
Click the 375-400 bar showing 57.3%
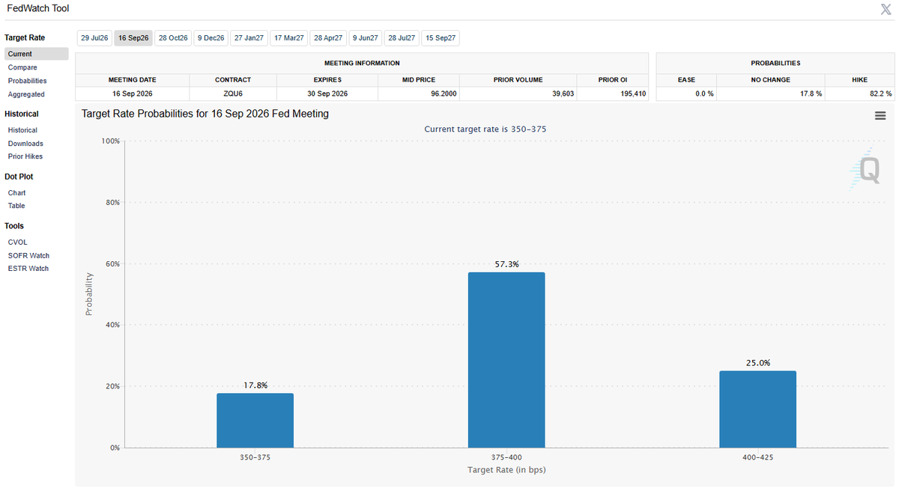pyautogui.click(x=506, y=360)
